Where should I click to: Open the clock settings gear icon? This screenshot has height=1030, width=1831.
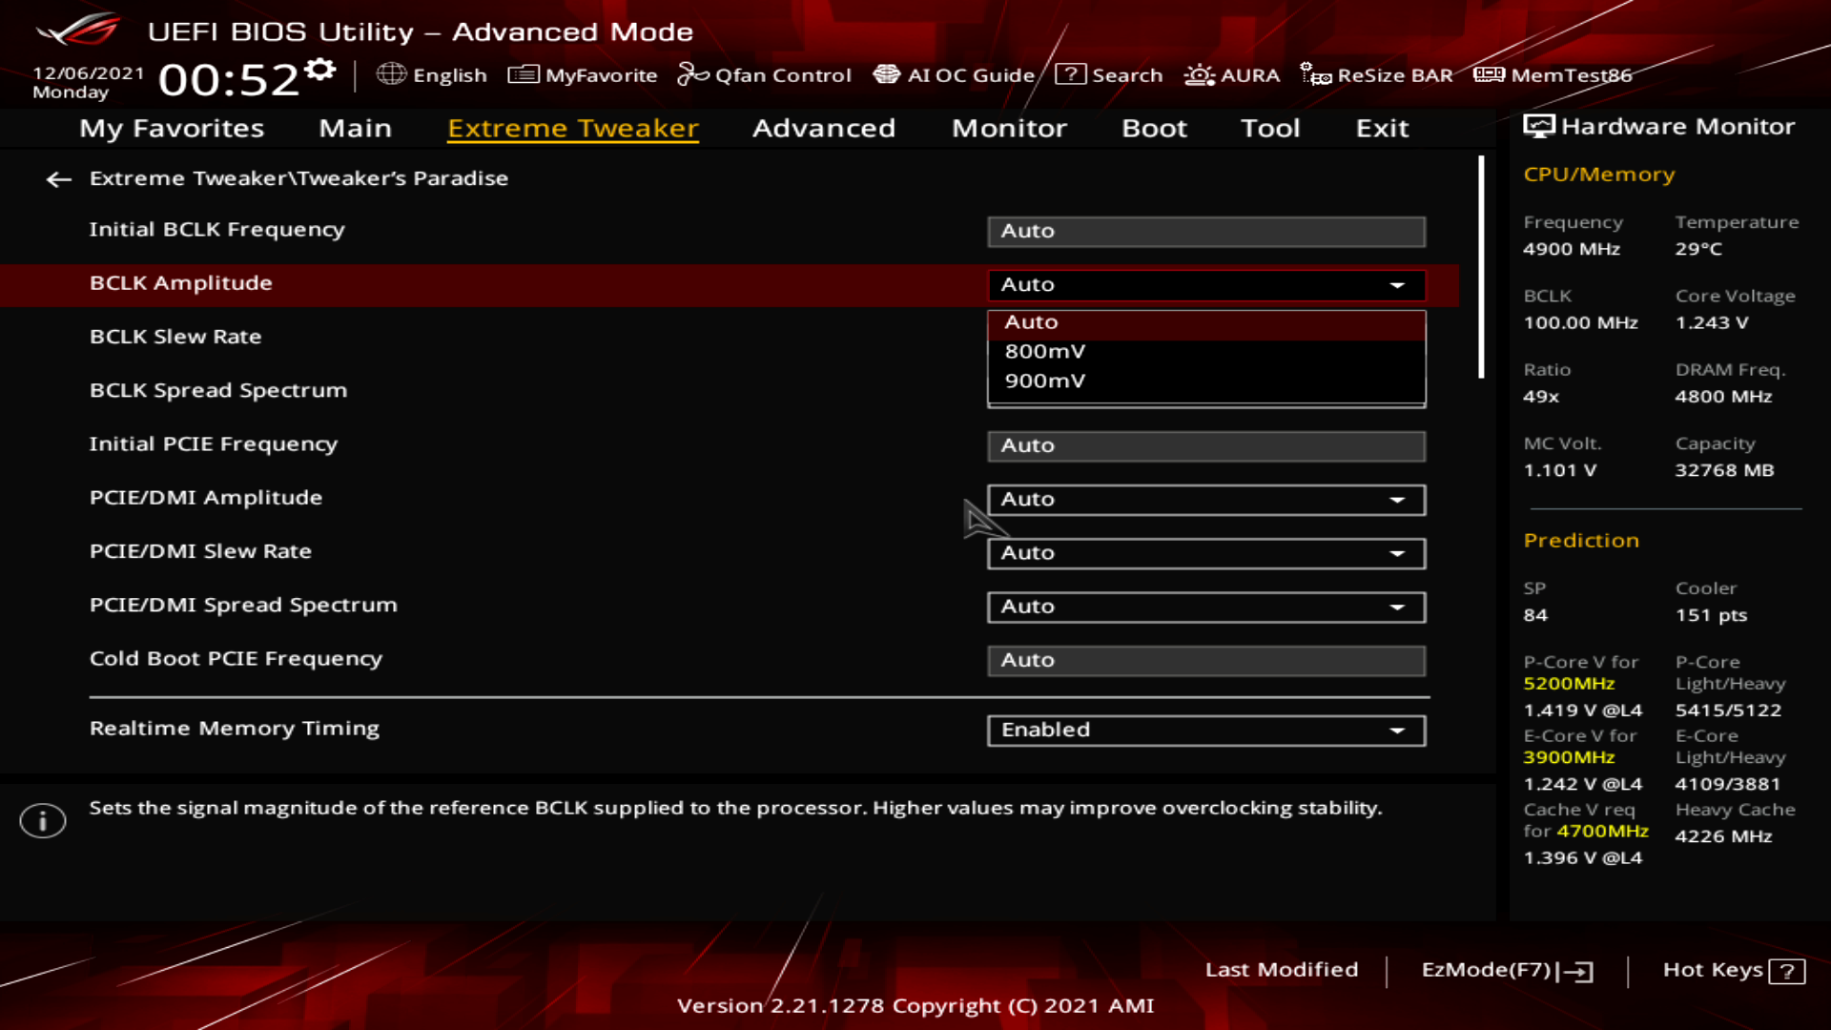pos(320,70)
